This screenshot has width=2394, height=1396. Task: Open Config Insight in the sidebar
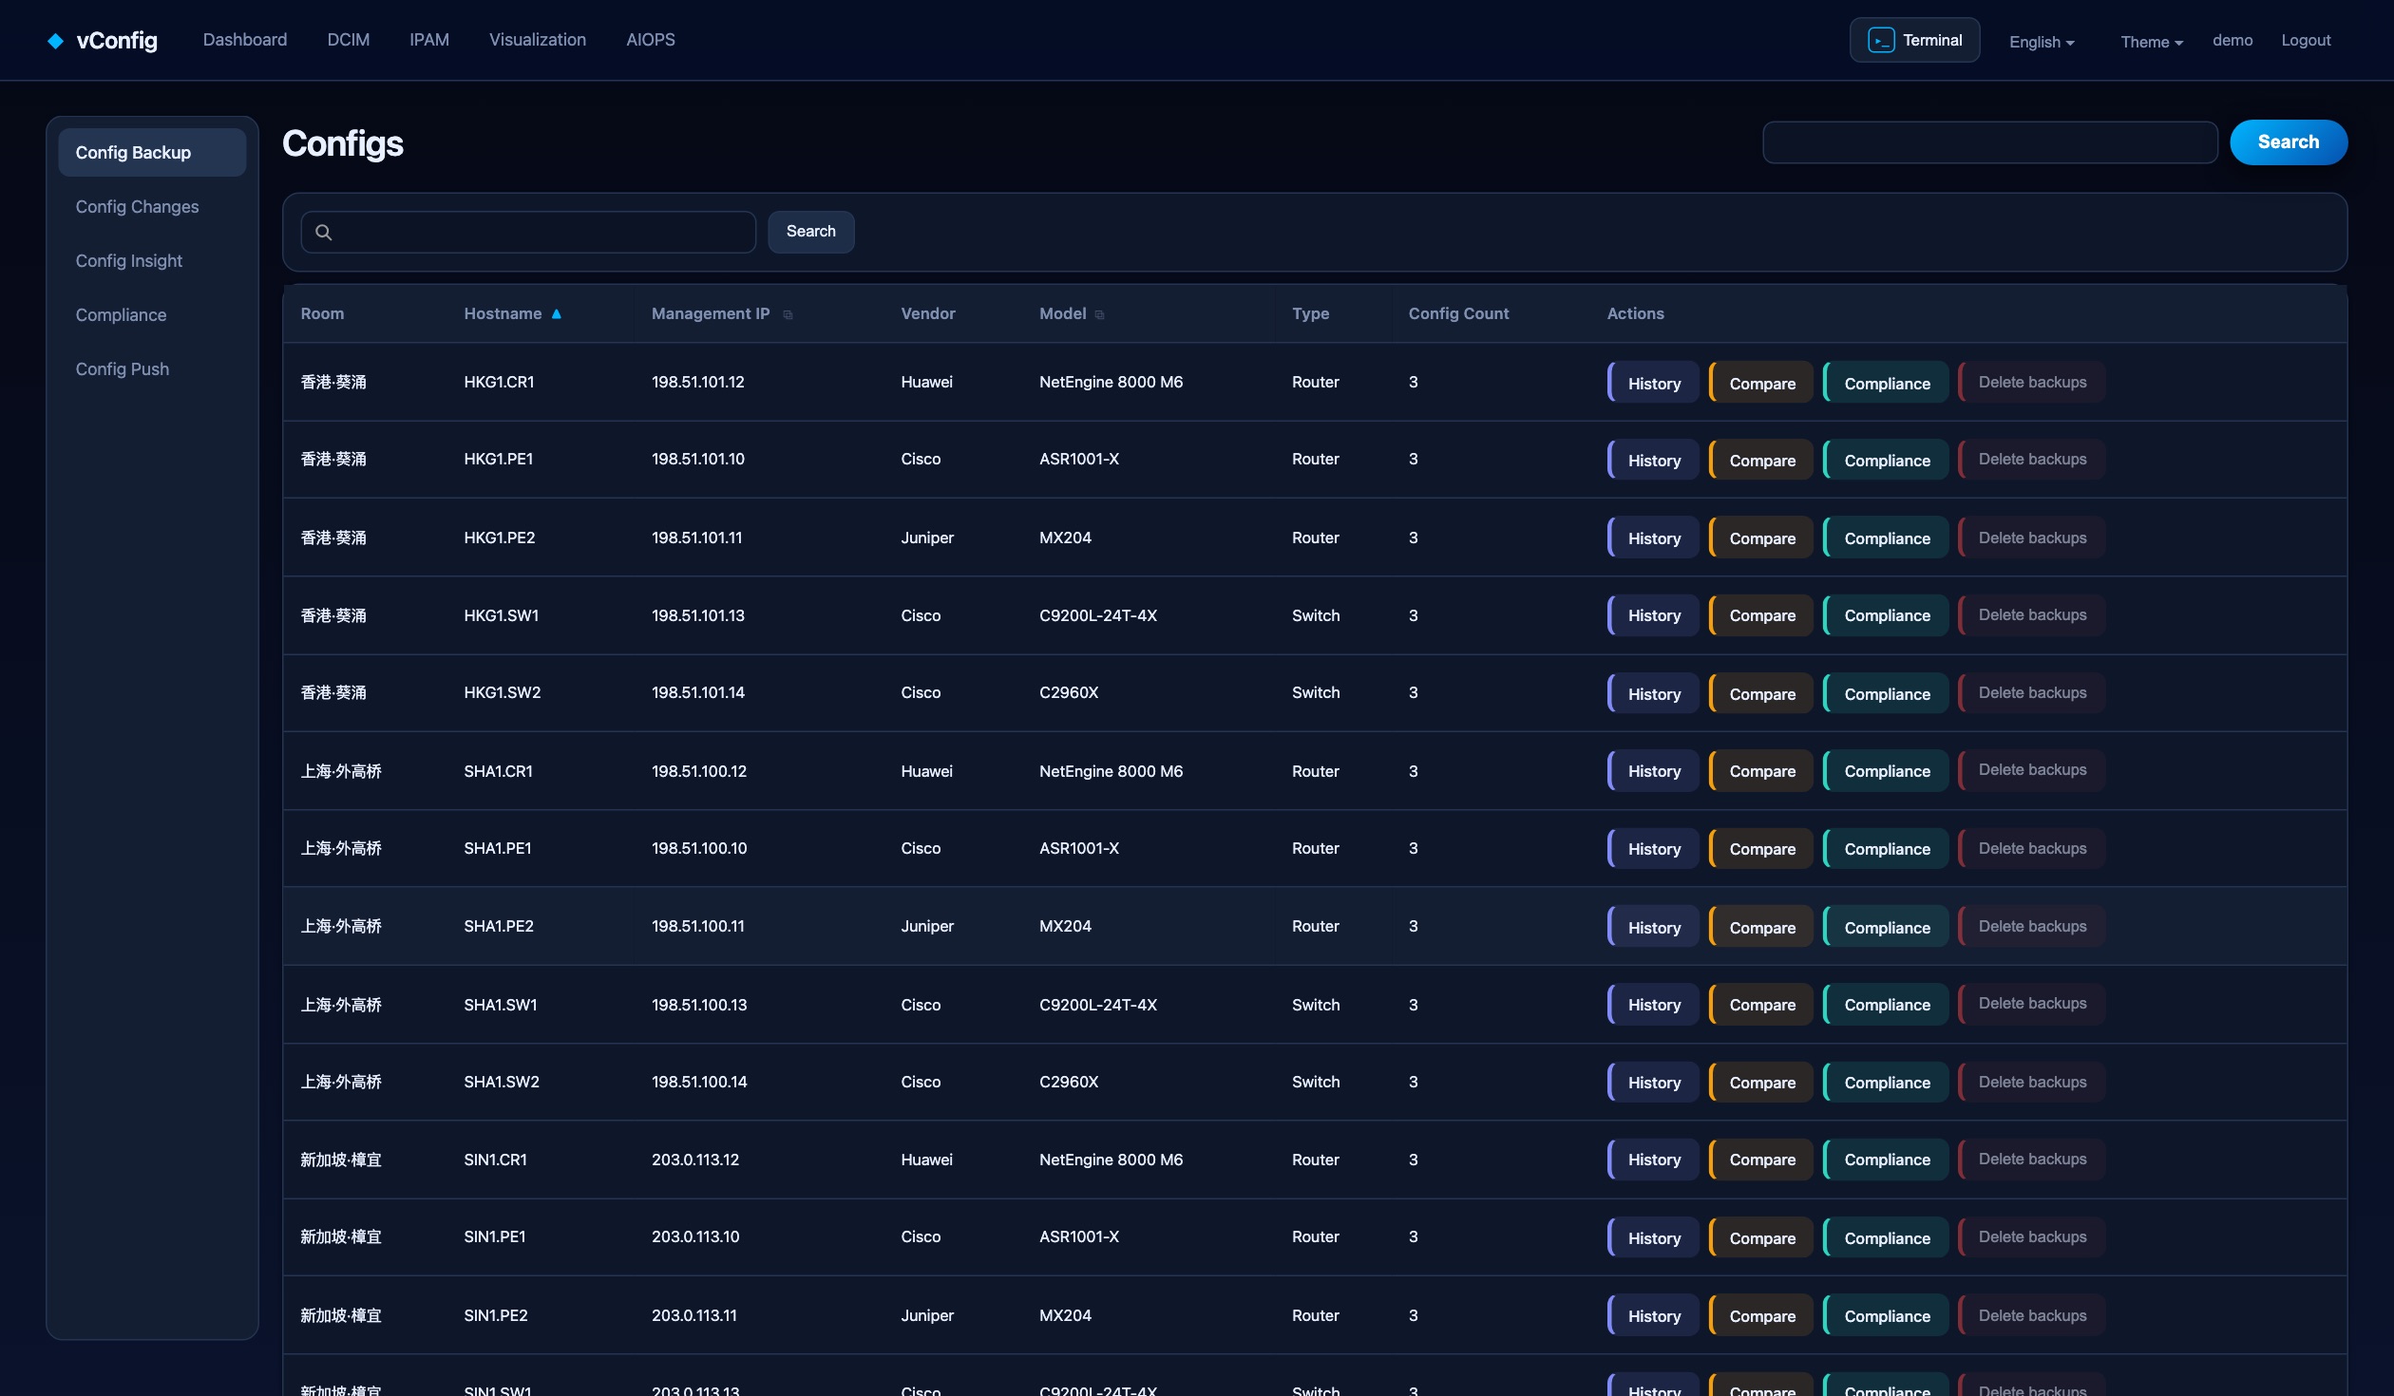(x=152, y=261)
